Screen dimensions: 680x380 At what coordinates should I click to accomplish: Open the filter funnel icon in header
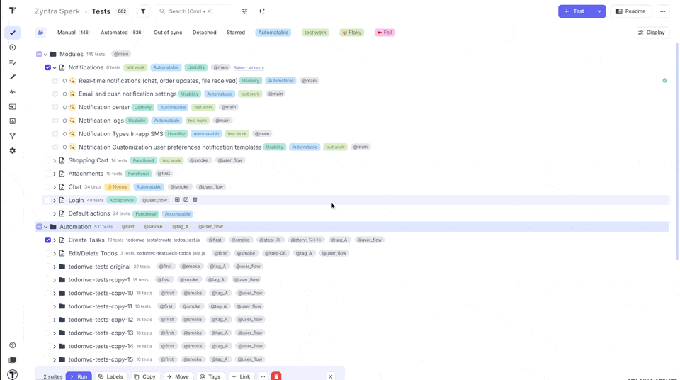point(143,11)
